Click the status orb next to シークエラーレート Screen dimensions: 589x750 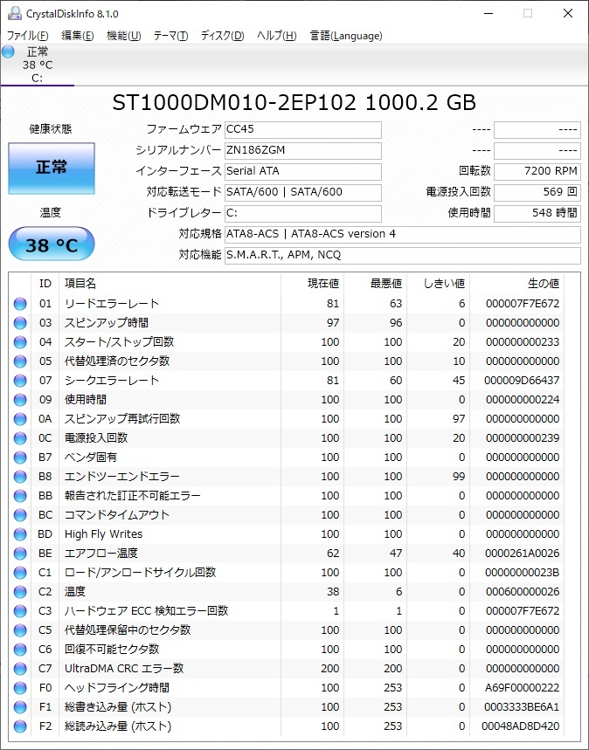click(x=20, y=381)
